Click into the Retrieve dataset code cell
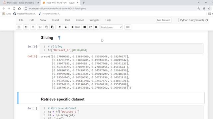213x119 pixels. point(121,112)
